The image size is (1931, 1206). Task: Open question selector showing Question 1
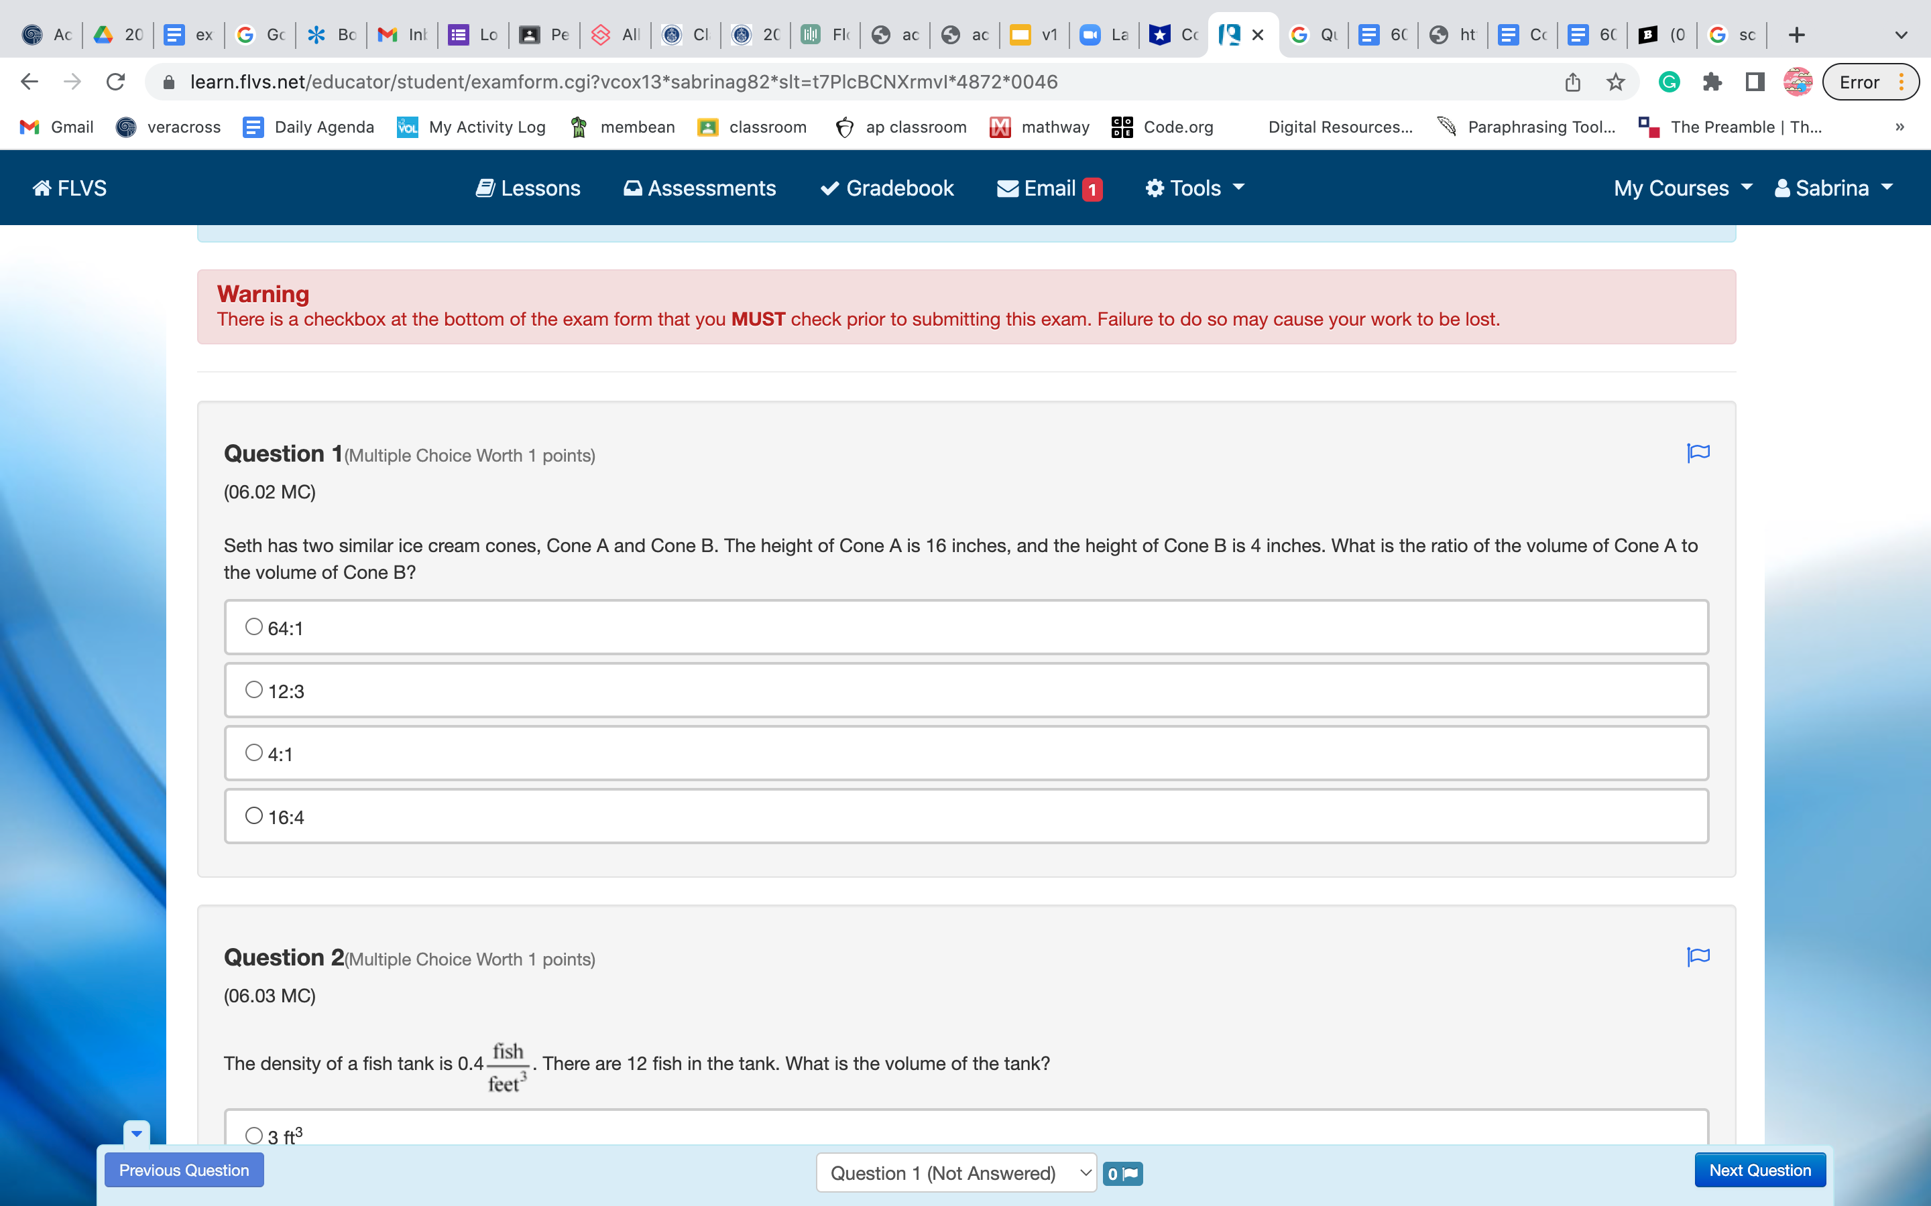[956, 1173]
